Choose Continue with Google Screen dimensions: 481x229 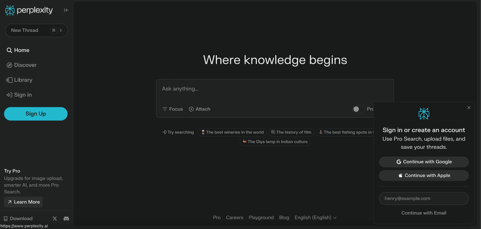[x=424, y=162]
